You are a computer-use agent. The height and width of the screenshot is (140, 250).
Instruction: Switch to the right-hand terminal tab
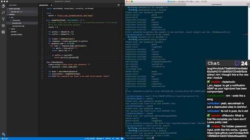coord(216,4)
